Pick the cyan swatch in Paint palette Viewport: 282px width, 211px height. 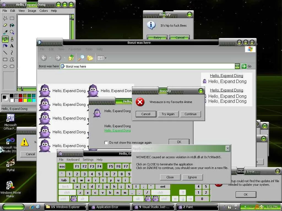point(34,100)
